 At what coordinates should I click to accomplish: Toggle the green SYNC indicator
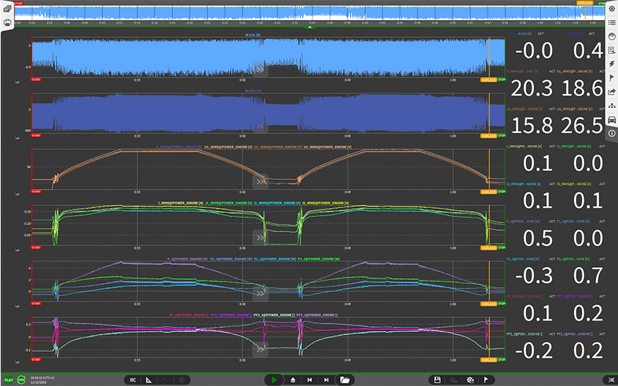22,379
